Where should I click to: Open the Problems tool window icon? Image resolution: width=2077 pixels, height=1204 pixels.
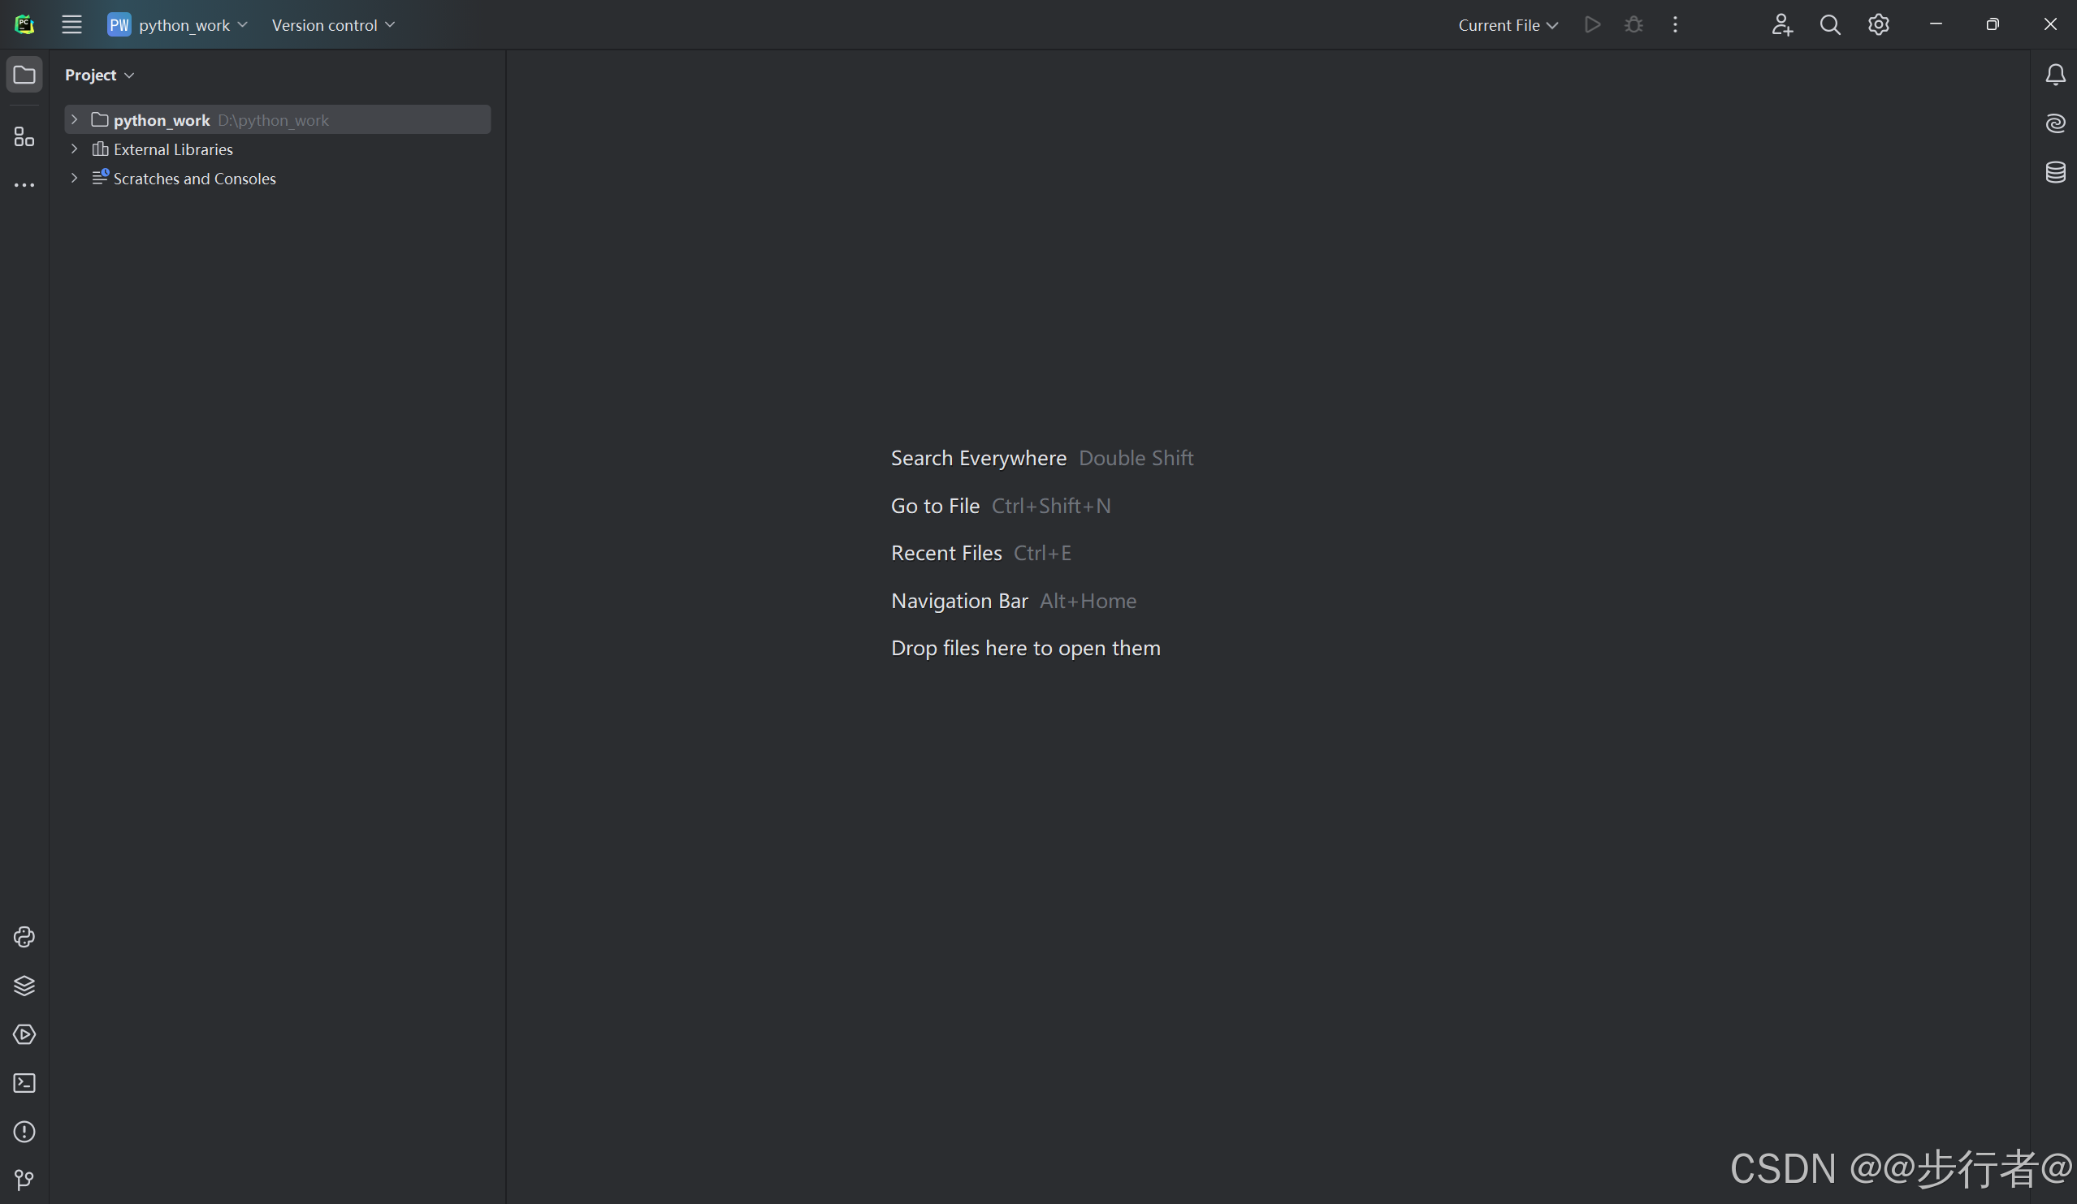(24, 1133)
